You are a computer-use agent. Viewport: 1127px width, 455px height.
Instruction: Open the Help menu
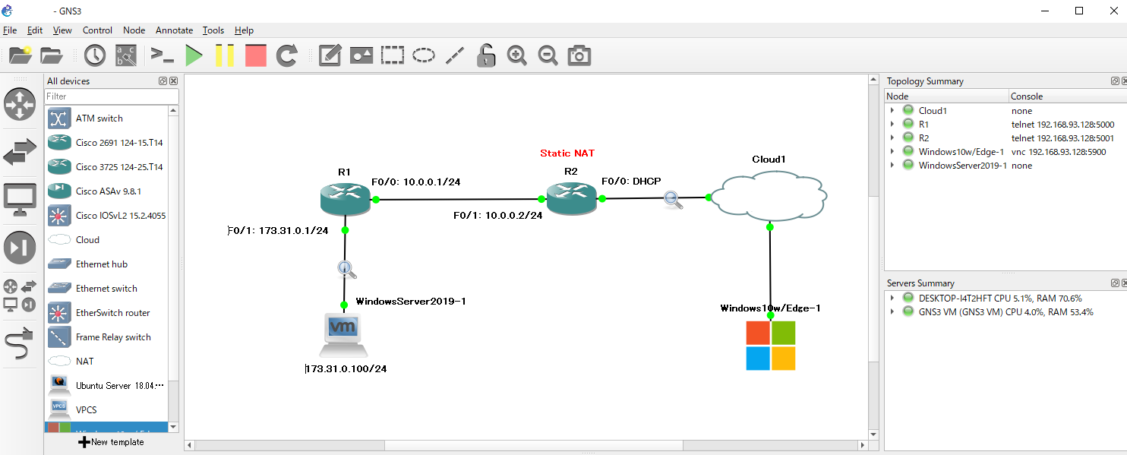244,30
